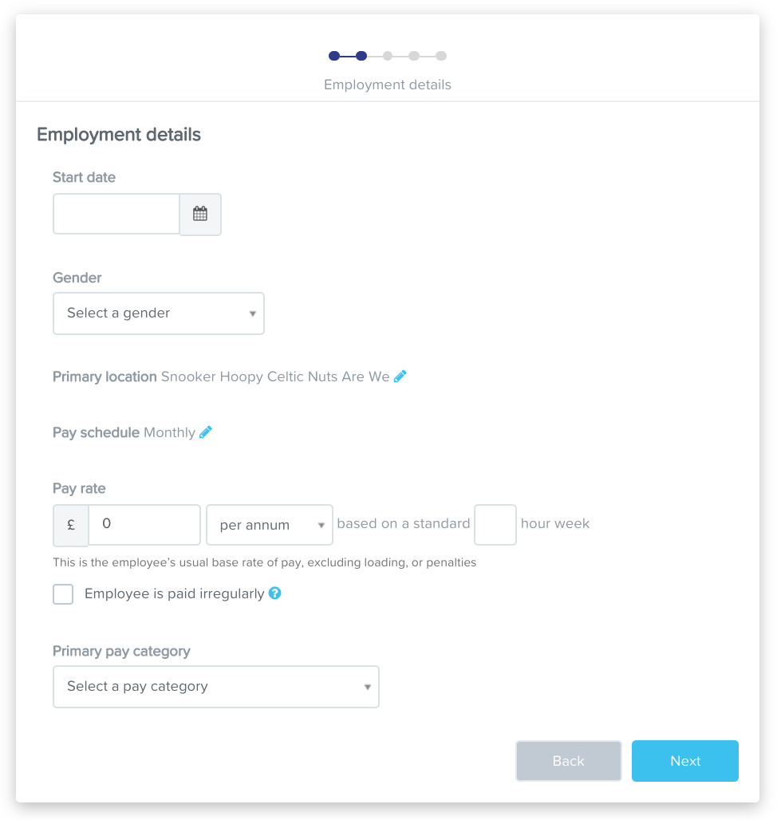Open the Select a gender dropdown
The height and width of the screenshot is (820, 777).
[x=159, y=313]
